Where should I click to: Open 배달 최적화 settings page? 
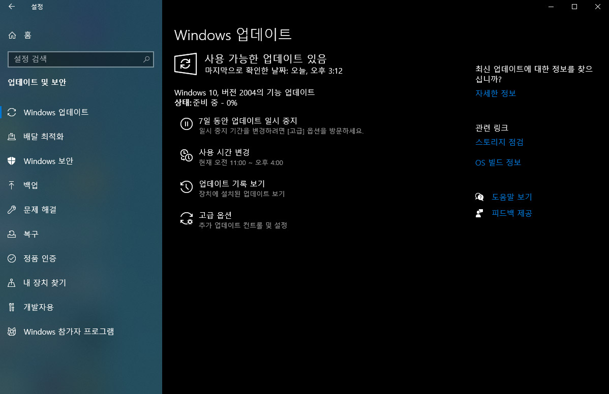point(81,137)
